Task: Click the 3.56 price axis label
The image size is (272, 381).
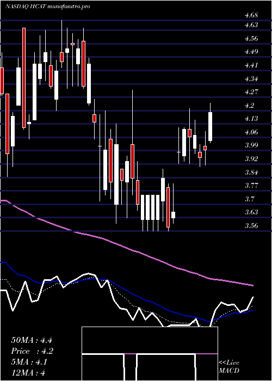Action: pyautogui.click(x=251, y=226)
